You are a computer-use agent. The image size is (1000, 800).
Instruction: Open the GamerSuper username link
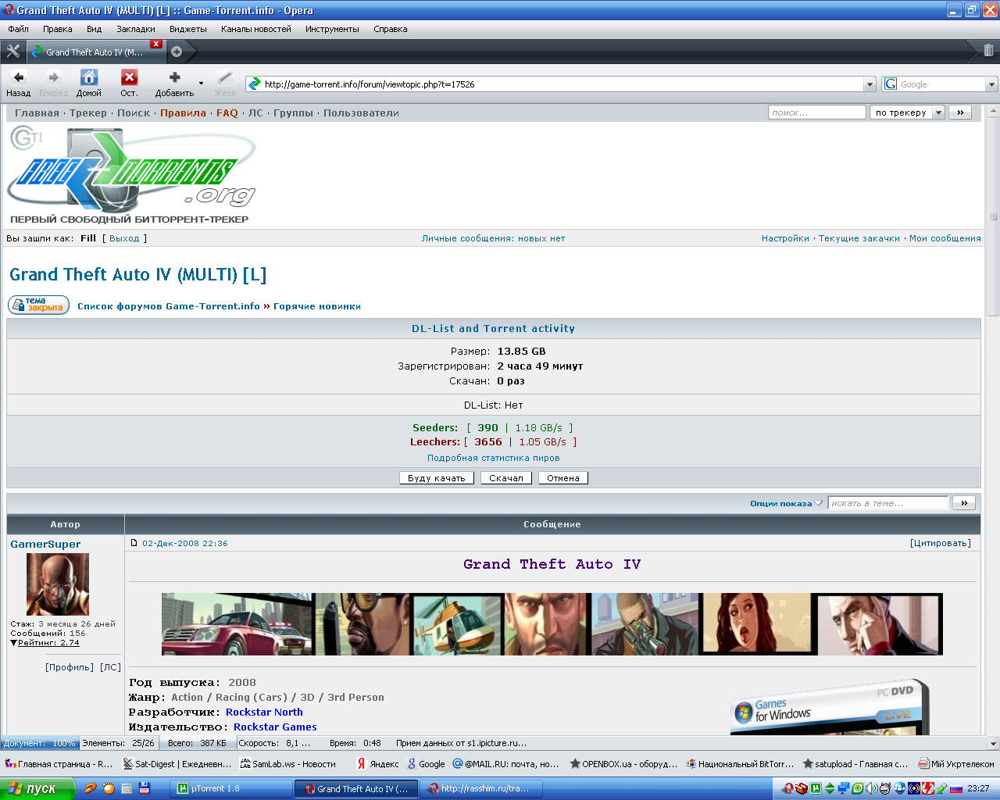pos(45,544)
